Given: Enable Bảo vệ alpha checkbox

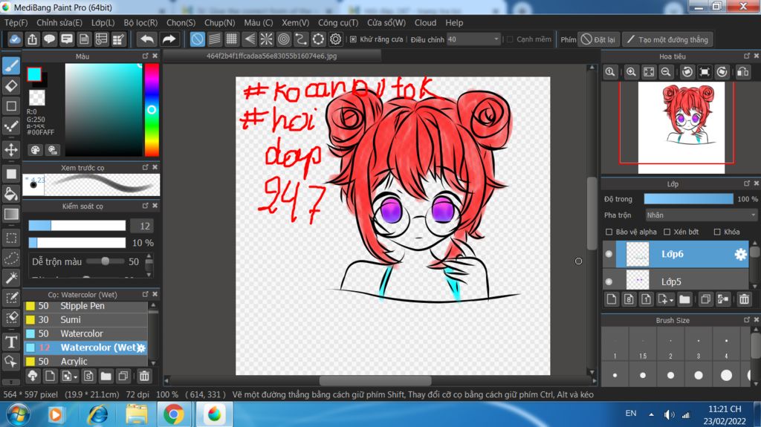Looking at the screenshot, I should 609,232.
